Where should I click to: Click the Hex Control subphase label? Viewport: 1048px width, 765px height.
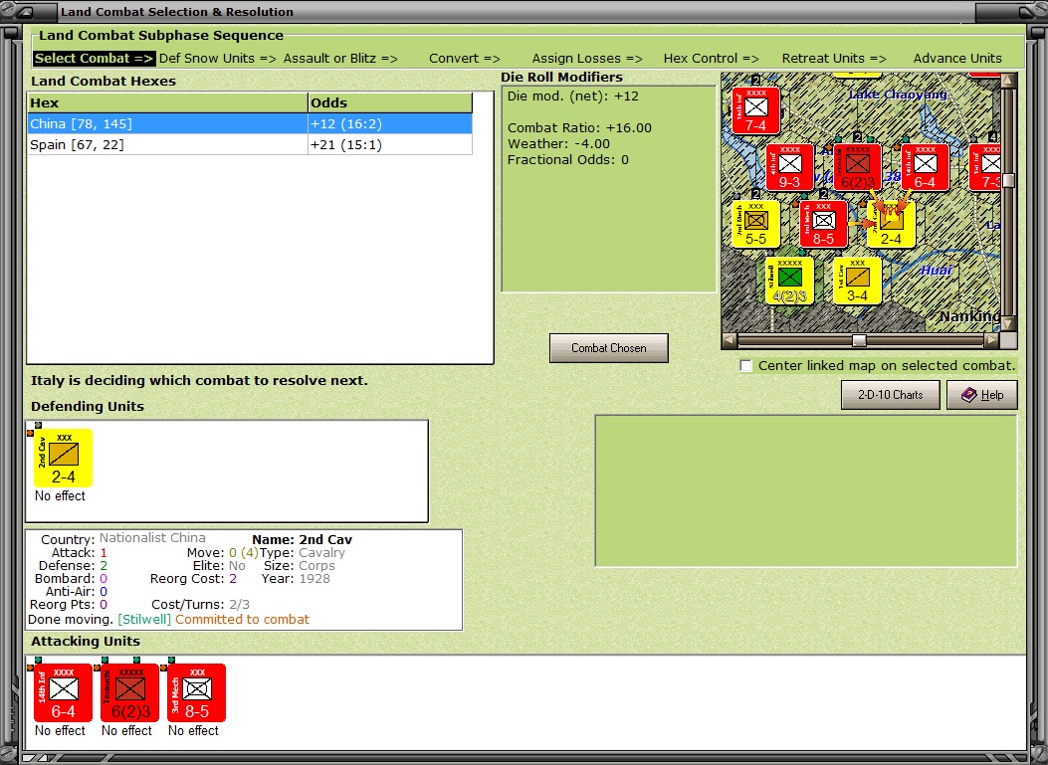[712, 58]
